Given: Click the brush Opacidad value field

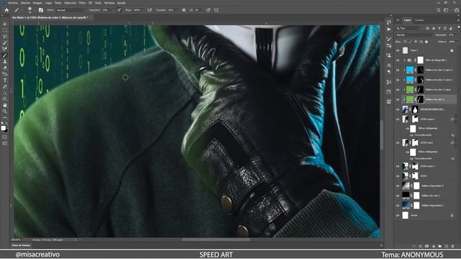Looking at the screenshot, I should coord(107,10).
